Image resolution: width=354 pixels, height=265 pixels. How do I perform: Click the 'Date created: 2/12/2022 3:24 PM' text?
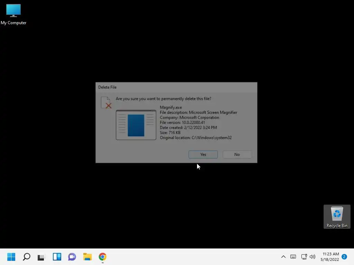188,128
